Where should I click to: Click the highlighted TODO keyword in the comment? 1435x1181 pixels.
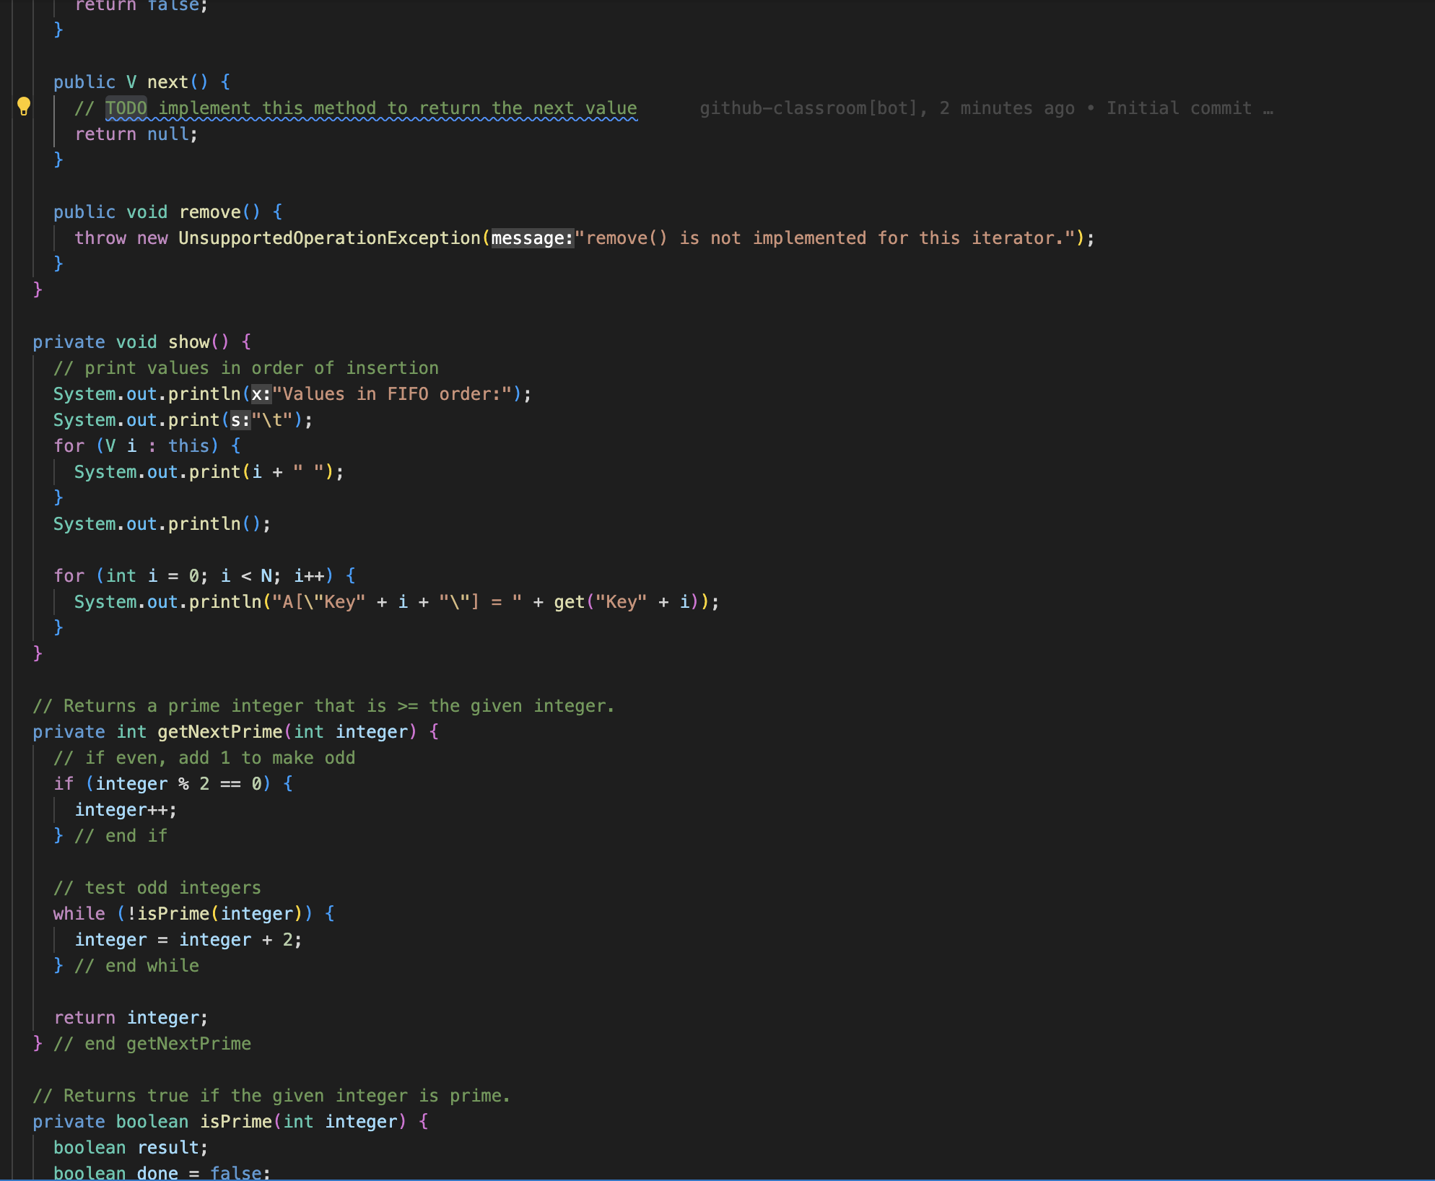click(x=126, y=108)
